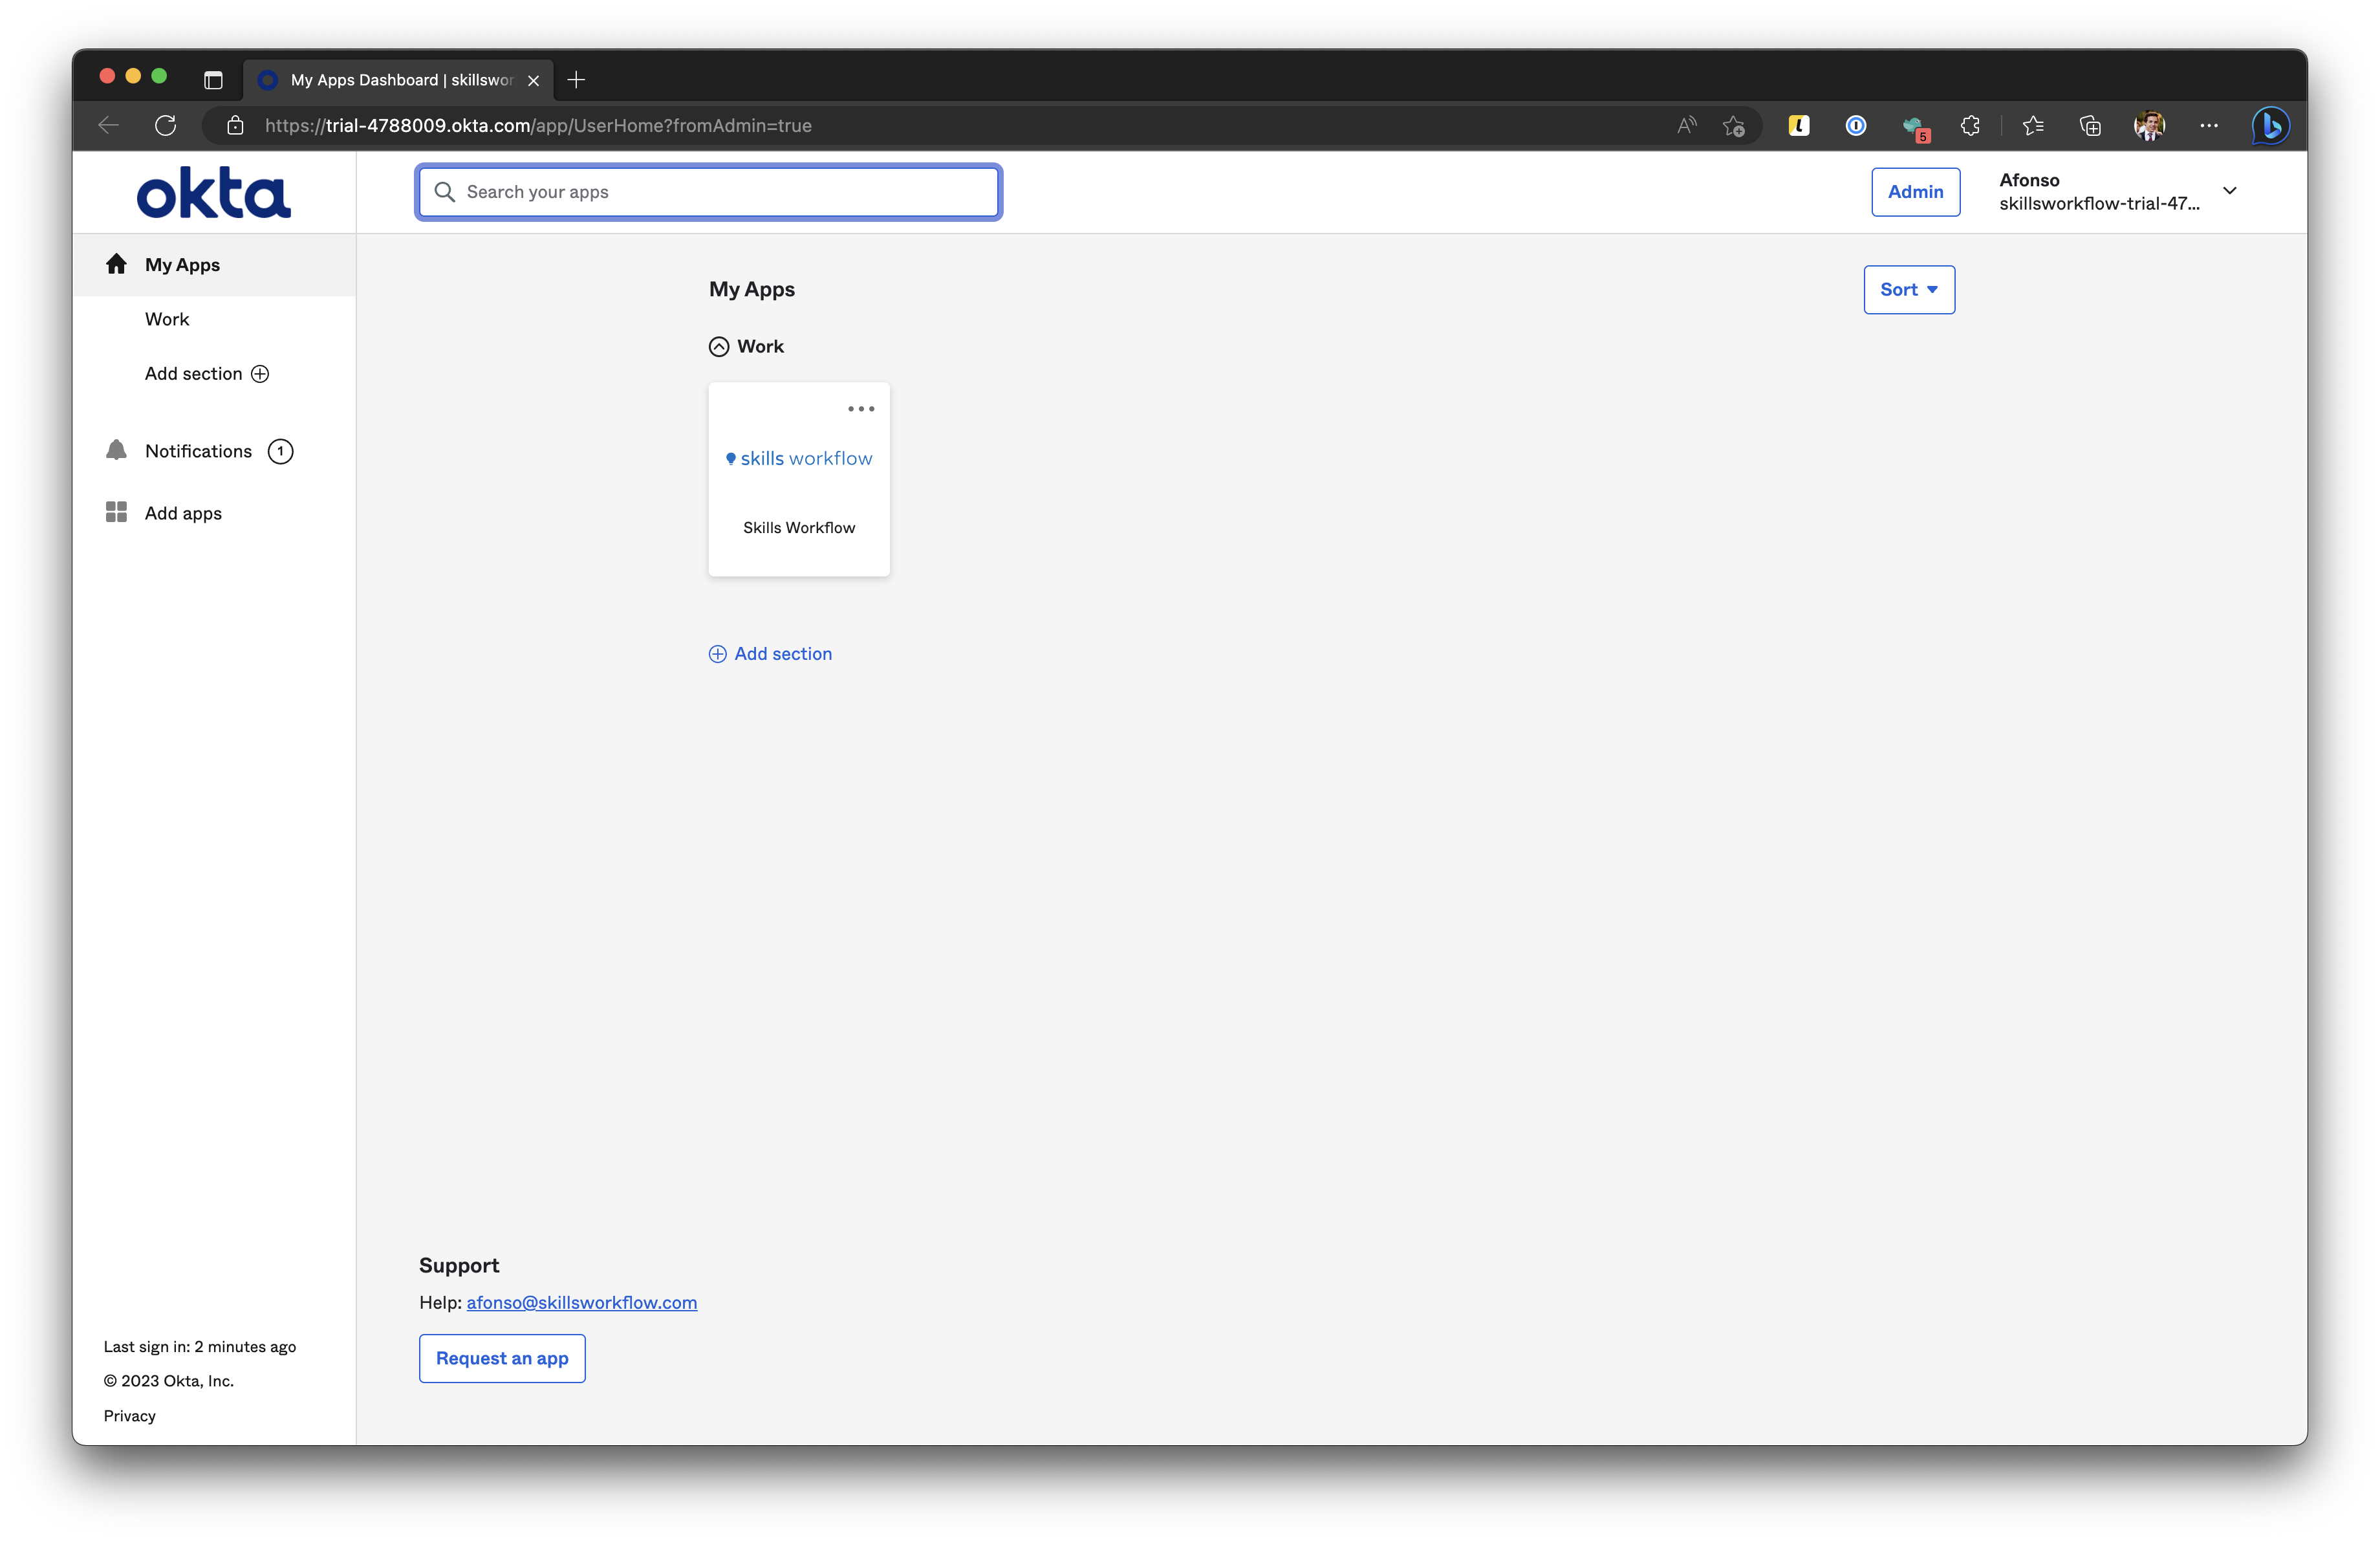
Task: Open browser Settings and more menu
Action: click(2209, 125)
